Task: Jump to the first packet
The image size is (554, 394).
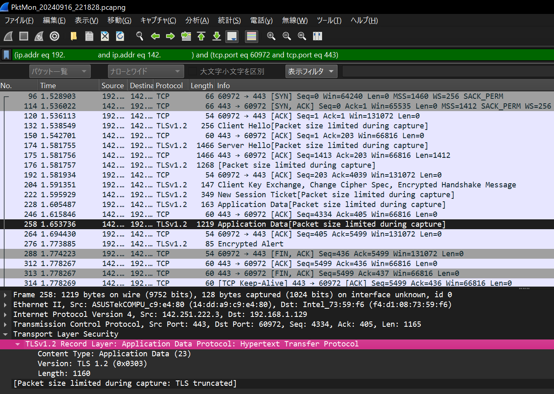Action: 201,36
